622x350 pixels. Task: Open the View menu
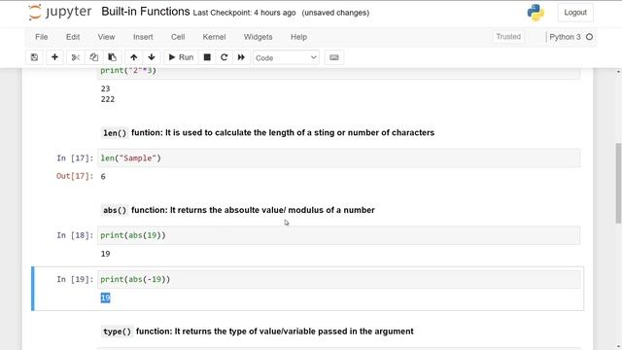(x=106, y=37)
